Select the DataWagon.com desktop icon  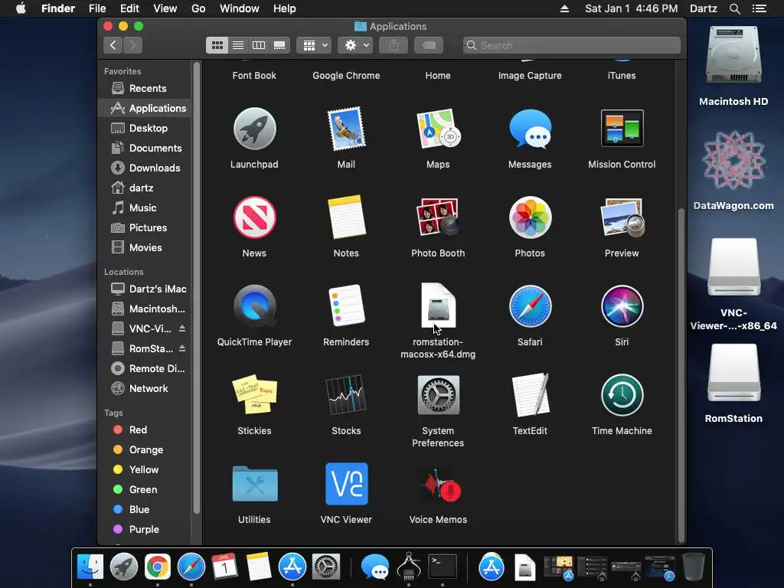pyautogui.click(x=733, y=161)
